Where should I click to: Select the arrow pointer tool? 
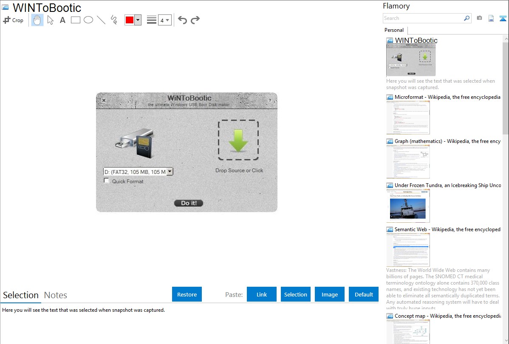50,20
